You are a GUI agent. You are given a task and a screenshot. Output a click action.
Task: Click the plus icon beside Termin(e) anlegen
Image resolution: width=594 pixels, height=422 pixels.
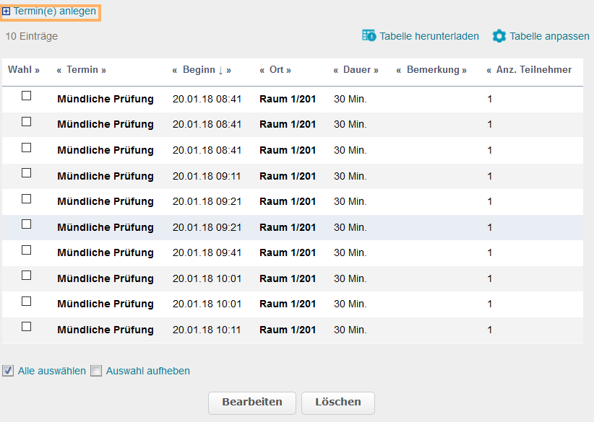(x=7, y=12)
